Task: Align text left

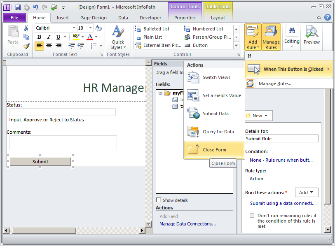Action: click(39, 46)
